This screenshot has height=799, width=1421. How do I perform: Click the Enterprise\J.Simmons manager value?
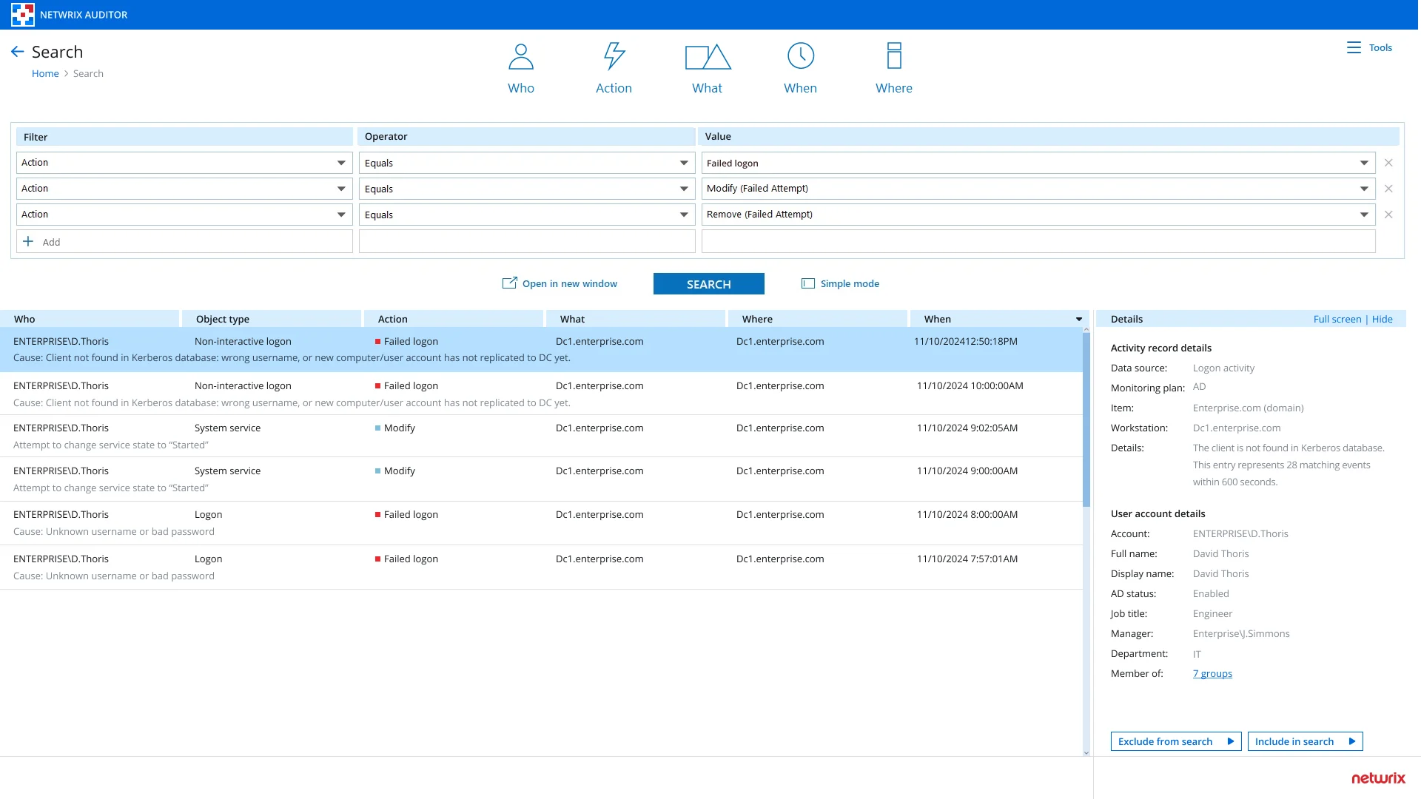click(x=1241, y=633)
